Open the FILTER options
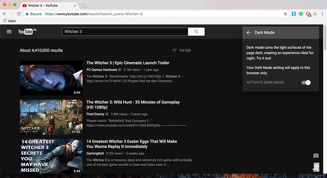 (x=181, y=50)
